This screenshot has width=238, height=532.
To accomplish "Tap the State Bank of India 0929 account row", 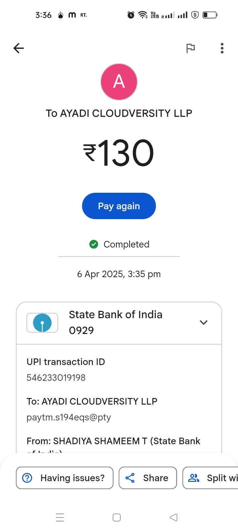I will pyautogui.click(x=116, y=322).
